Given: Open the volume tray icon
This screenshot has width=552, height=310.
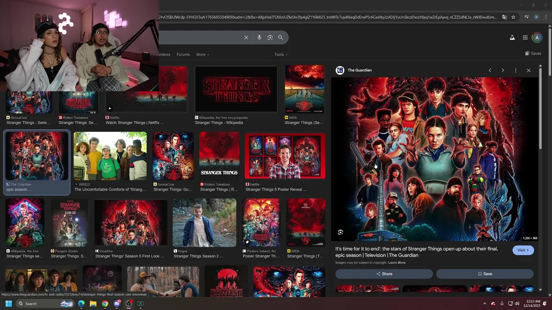Looking at the screenshot, I should click(517, 304).
